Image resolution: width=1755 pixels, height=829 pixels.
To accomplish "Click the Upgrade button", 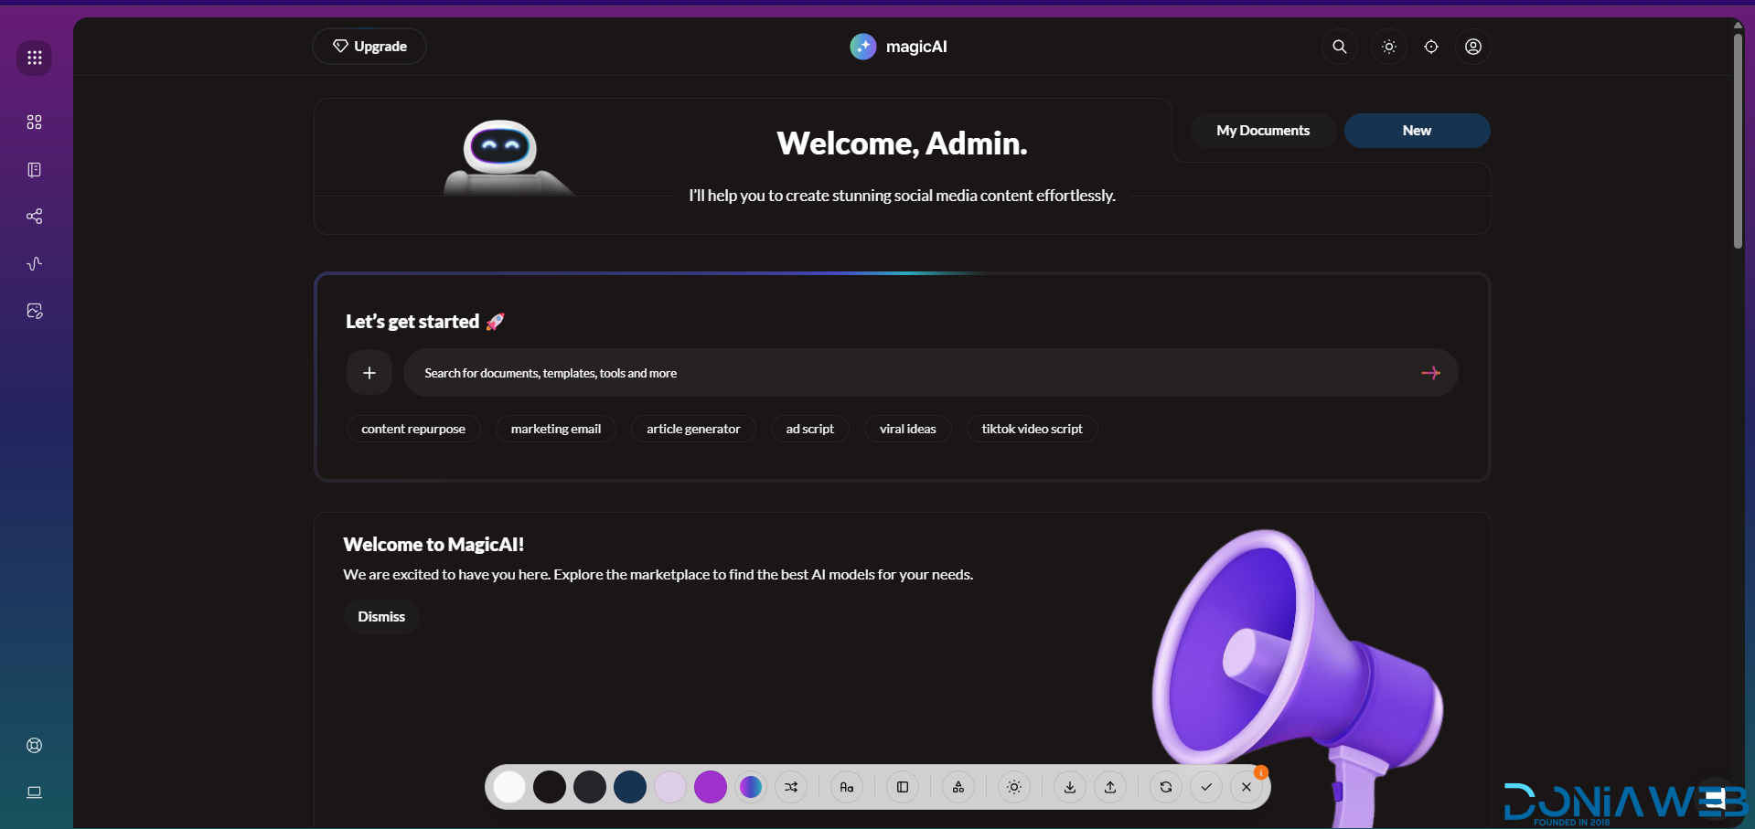I will (369, 47).
